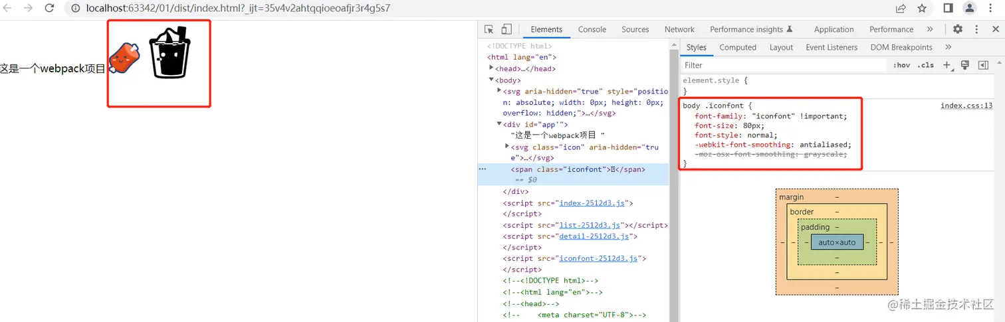Open the Customize DevTools kebab menu
The width and height of the screenshot is (1005, 322).
(x=976, y=29)
